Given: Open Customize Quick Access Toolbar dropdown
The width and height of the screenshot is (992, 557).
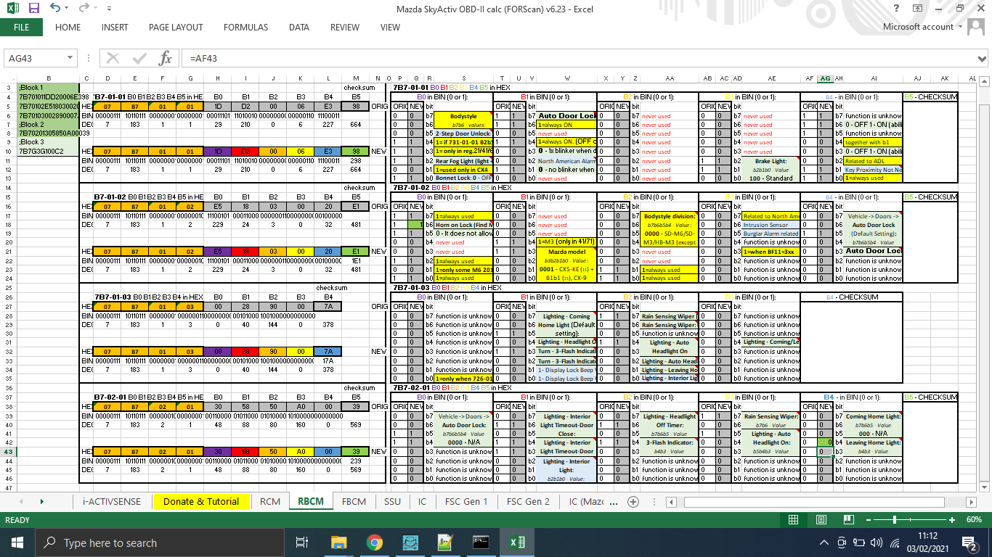Looking at the screenshot, I should [109, 9].
